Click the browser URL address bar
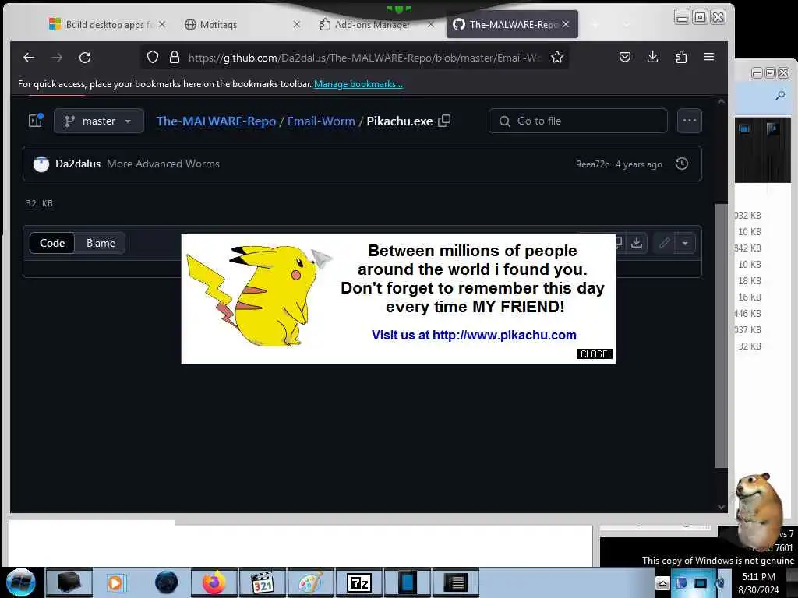This screenshot has width=798, height=598. point(364,58)
